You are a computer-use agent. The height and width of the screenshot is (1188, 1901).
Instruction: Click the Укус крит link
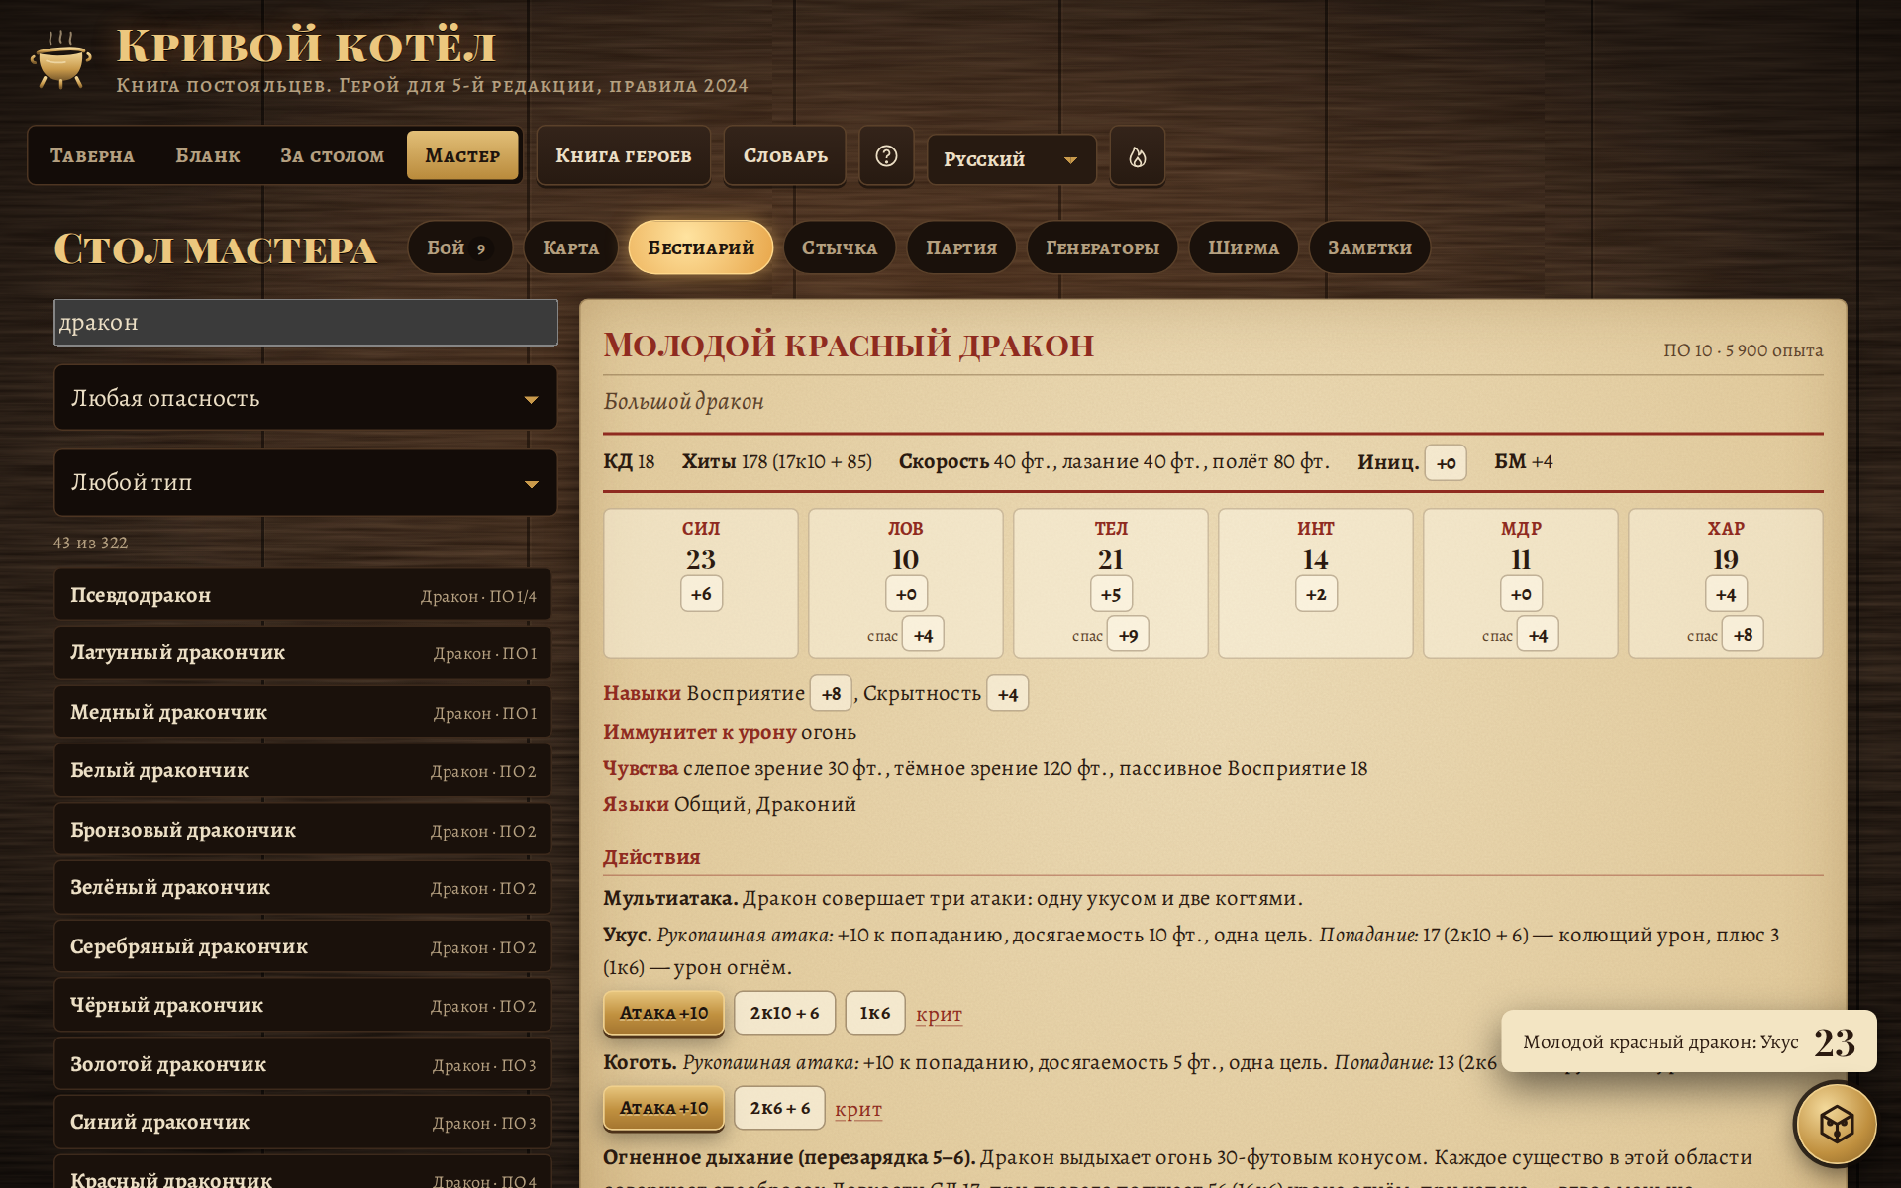click(939, 1014)
